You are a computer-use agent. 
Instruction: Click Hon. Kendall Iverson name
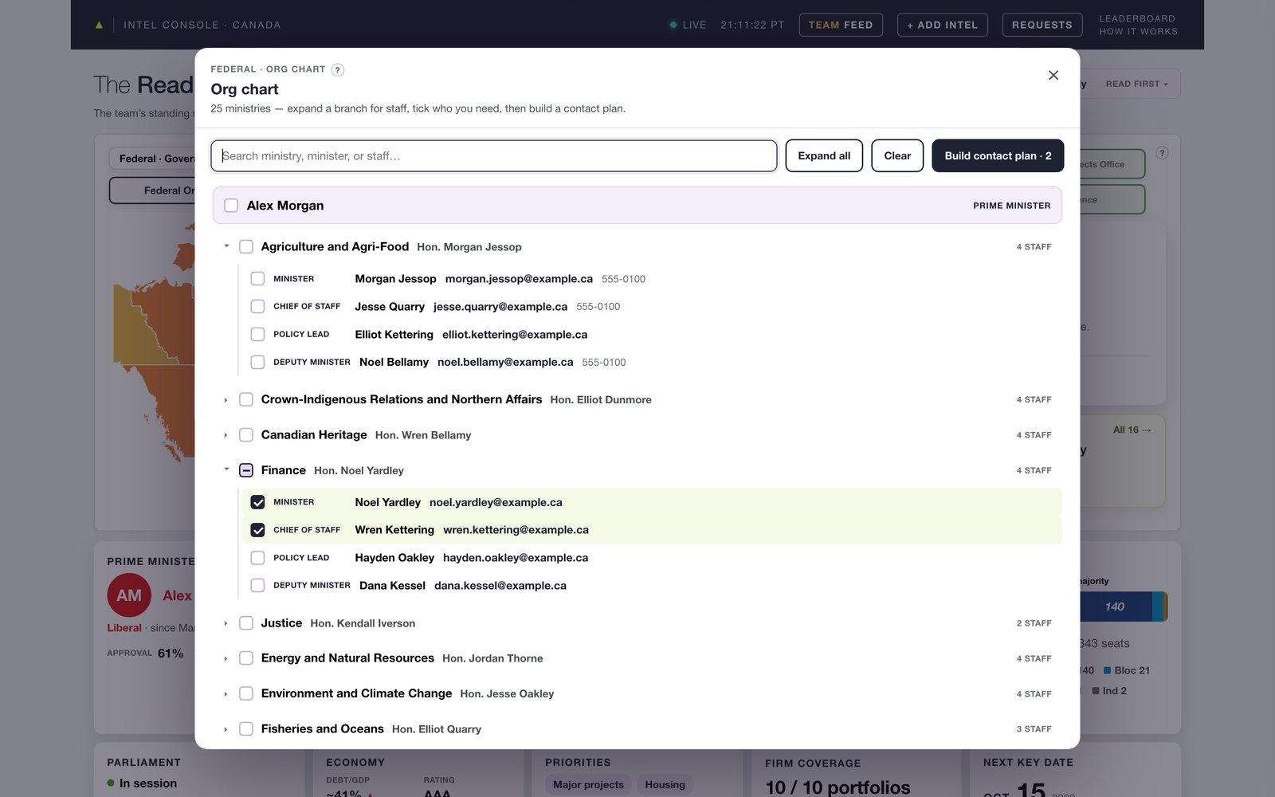363,623
